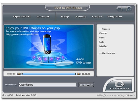Click the blue playback progress slider

[49, 74]
